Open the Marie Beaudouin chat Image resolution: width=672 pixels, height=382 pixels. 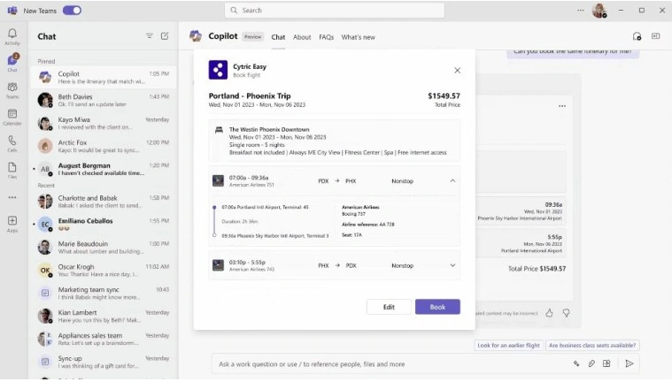[104, 247]
